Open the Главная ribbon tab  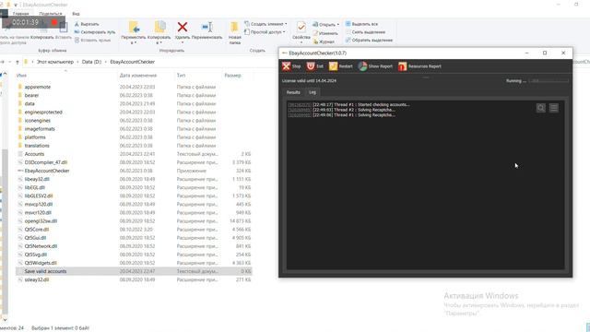tap(20, 14)
